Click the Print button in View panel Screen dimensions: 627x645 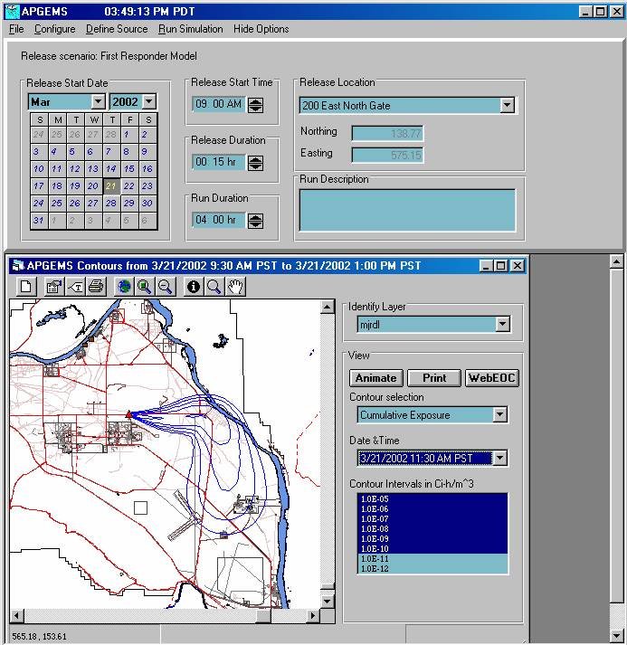434,378
